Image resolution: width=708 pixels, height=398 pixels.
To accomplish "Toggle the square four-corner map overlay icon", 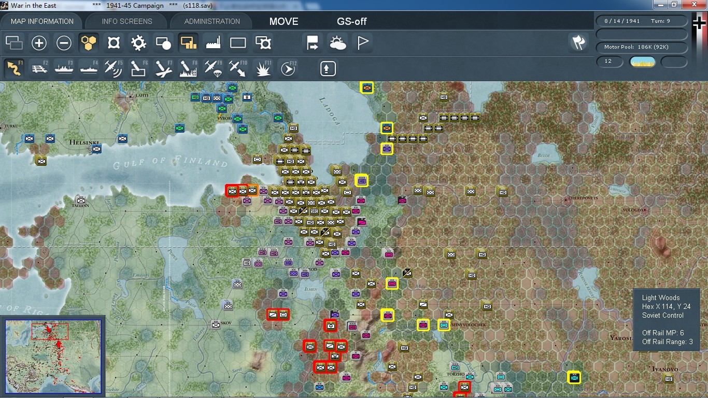I will click(114, 43).
